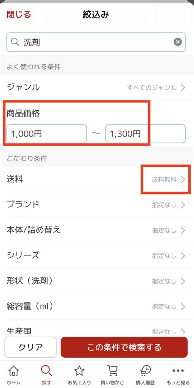Screen dimensions: 194x388
Task: Go to the ホーム home icon
Action: 14,371
